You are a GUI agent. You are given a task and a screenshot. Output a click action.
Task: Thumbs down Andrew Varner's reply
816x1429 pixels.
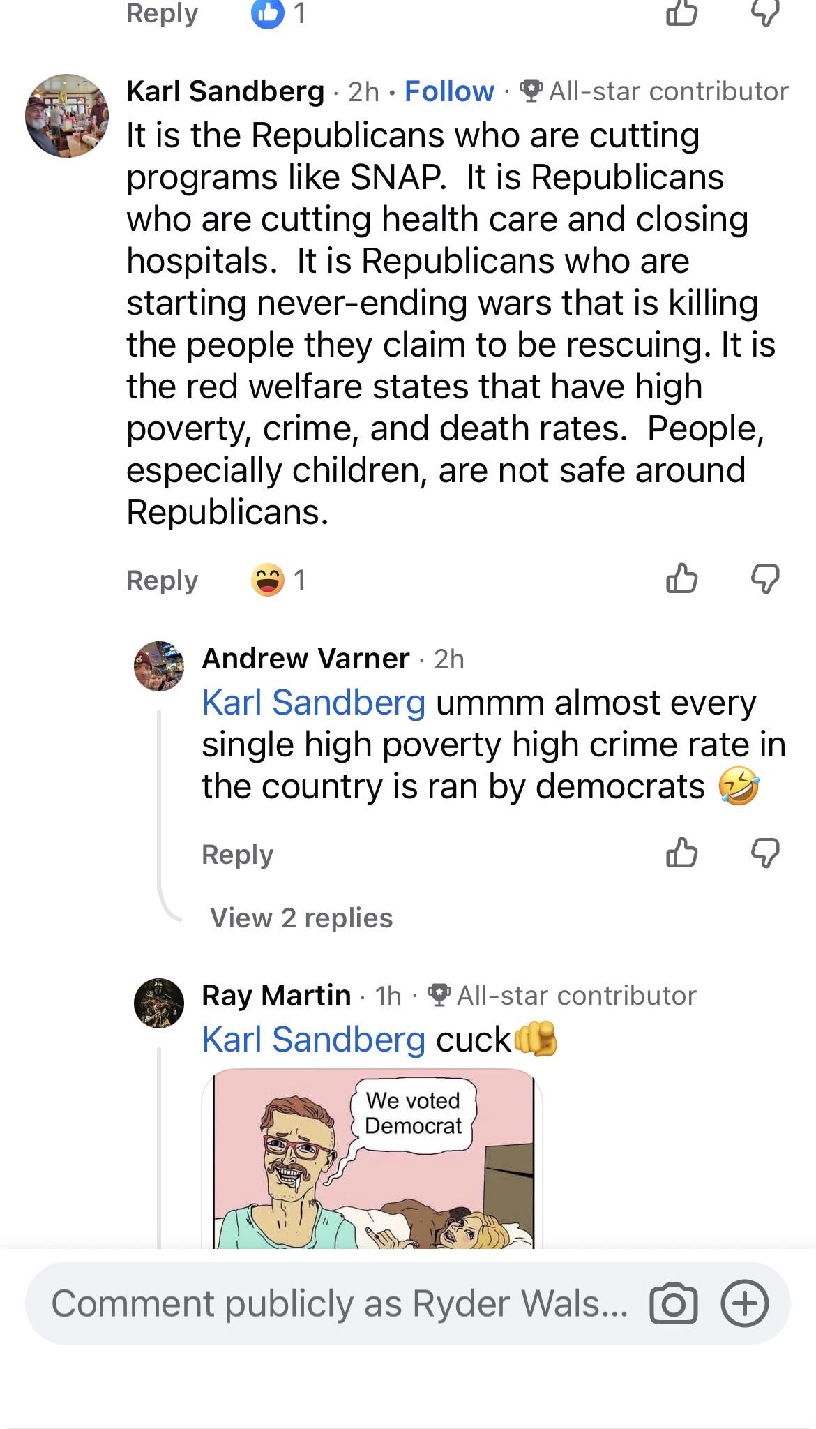pyautogui.click(x=765, y=853)
